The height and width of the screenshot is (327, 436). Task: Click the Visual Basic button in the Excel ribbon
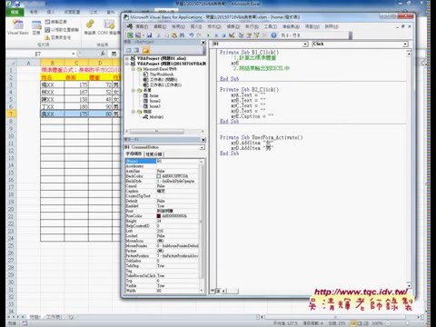pos(18,27)
